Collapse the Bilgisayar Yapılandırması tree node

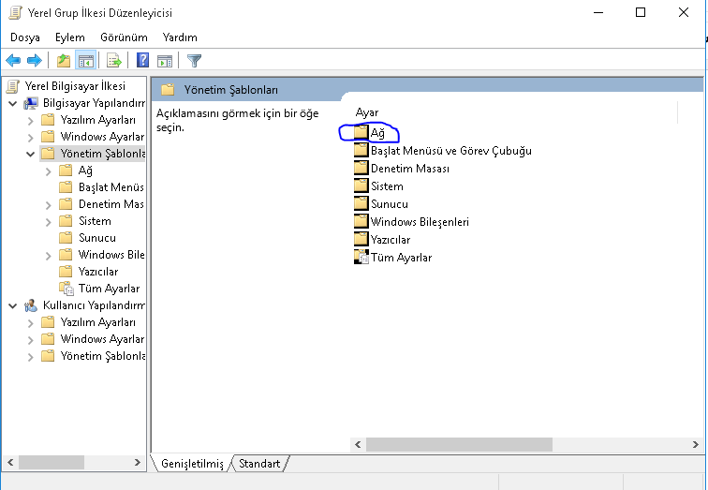pos(13,103)
